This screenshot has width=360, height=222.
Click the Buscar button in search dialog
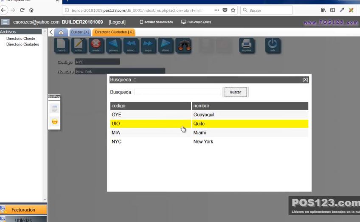pyautogui.click(x=235, y=92)
